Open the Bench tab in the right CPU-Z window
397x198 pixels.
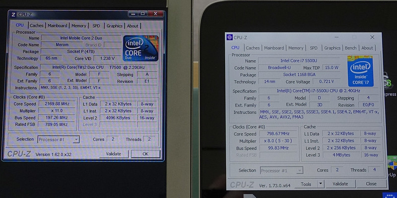tap(351, 48)
